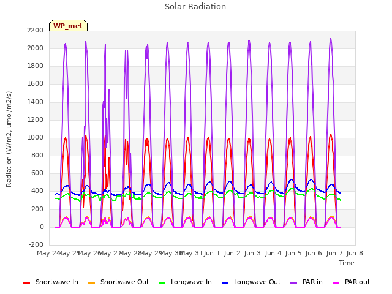
Task: Click the 2000 y-axis tick label
Action: (36, 48)
